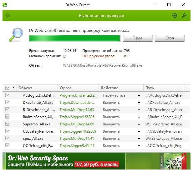Click the 107,50 руб. в месяц offer
The height and width of the screenshot is (172, 193).
[96, 164]
